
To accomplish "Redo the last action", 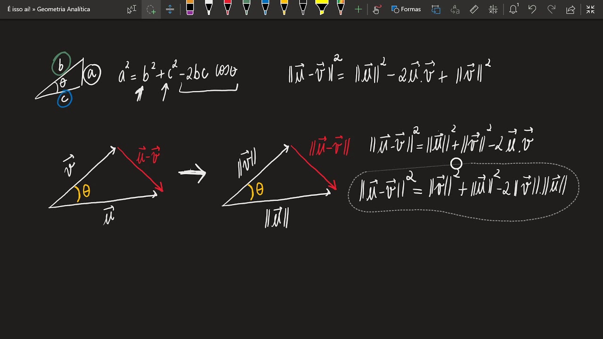I will 551,9.
